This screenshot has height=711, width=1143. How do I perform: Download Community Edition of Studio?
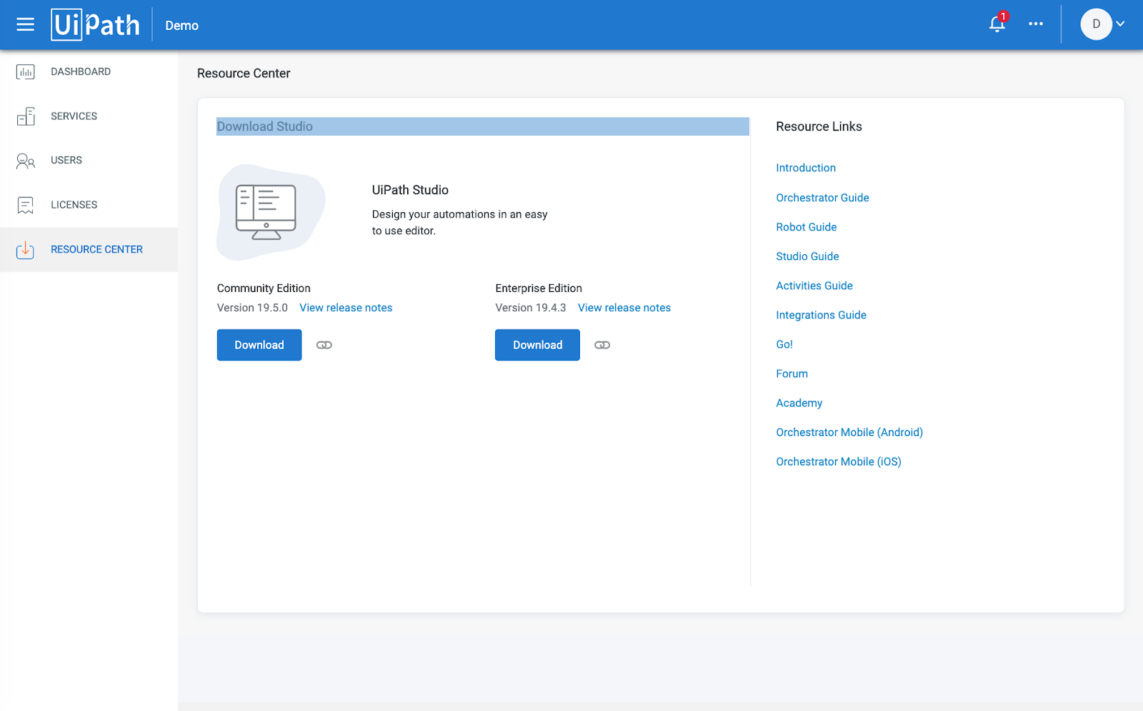[259, 345]
